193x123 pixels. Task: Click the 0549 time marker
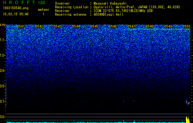coord(168,26)
